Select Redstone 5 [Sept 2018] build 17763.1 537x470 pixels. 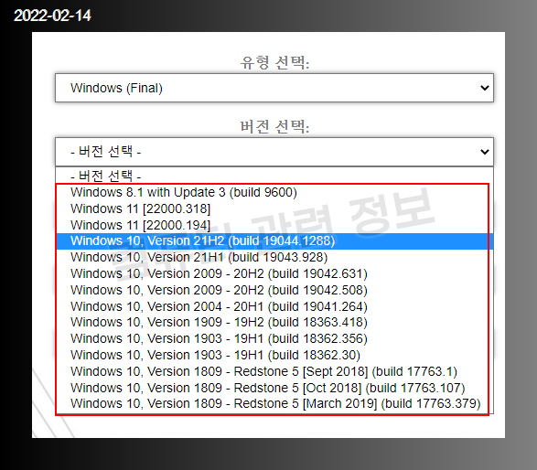click(x=274, y=372)
